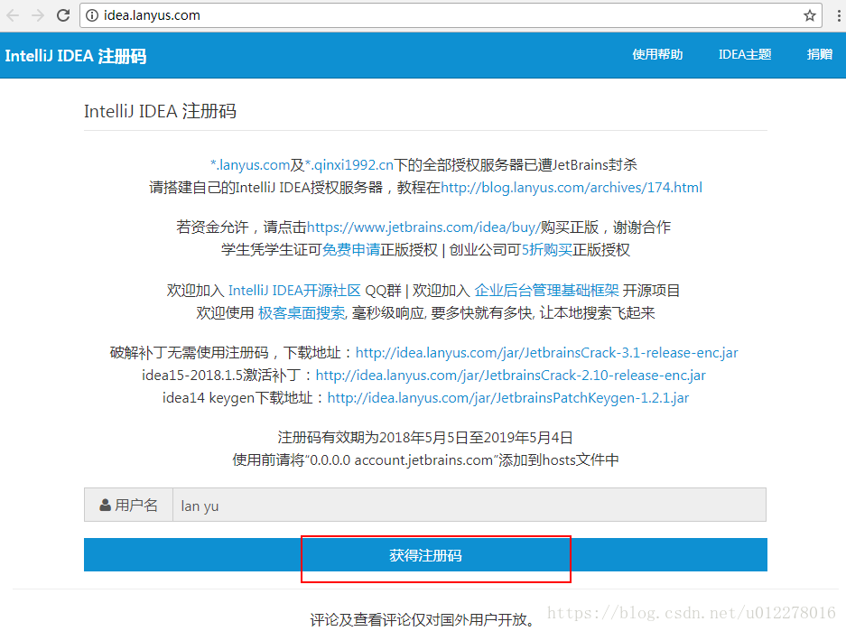Open the IDEA主题 menu item
846x631 pixels.
745,54
